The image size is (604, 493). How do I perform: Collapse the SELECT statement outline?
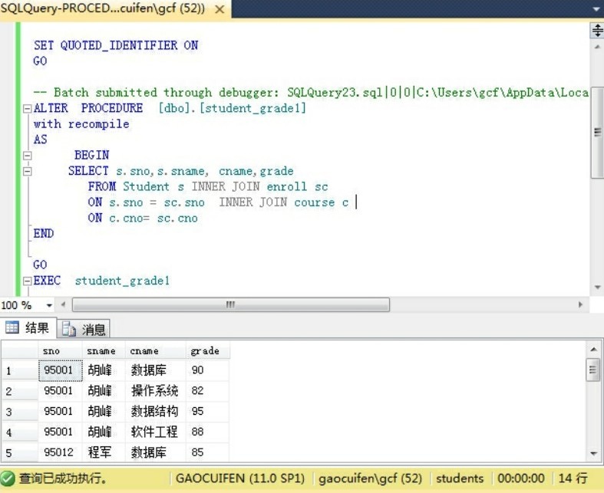click(x=28, y=171)
